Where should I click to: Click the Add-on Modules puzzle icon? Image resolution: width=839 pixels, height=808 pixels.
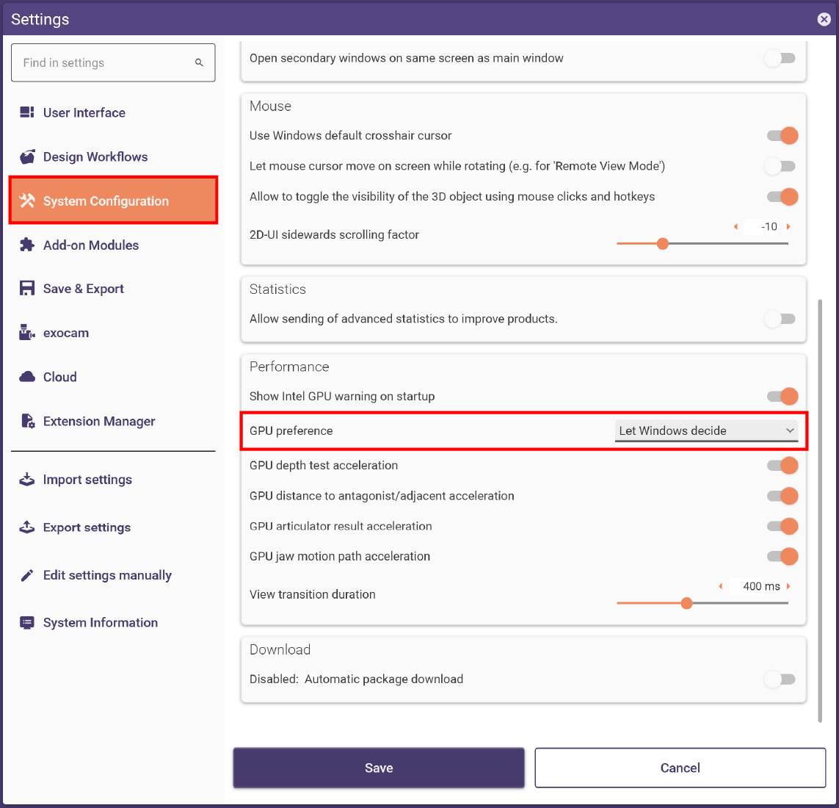click(26, 245)
